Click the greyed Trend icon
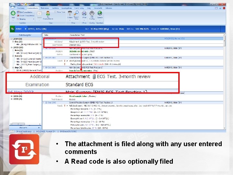233x175 pixels. tap(39, 14)
